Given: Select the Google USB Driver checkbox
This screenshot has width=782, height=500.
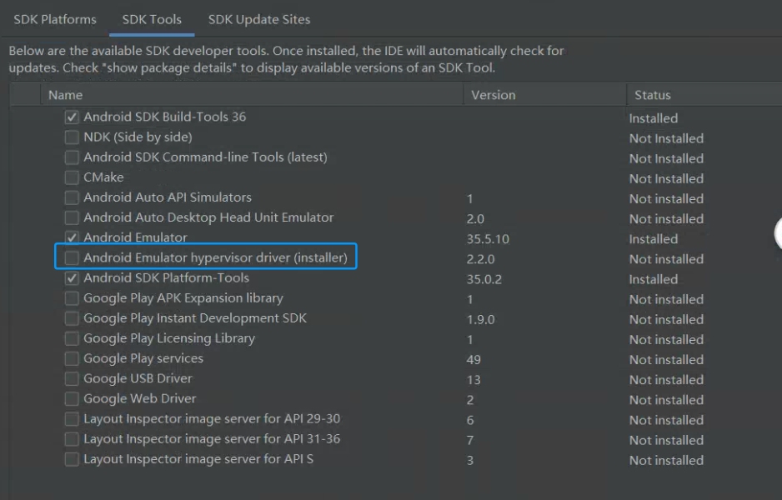Looking at the screenshot, I should point(72,378).
